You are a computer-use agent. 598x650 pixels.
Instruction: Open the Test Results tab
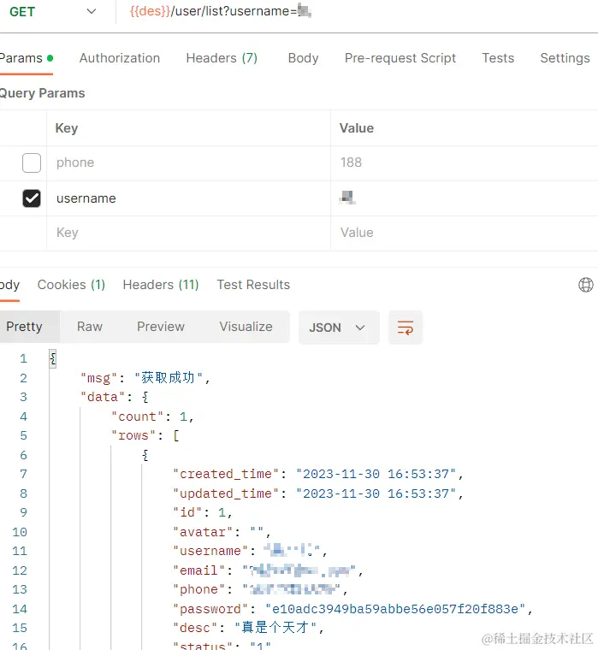click(x=253, y=285)
